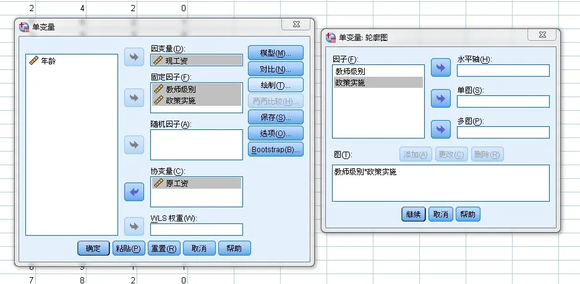
Task: Open the 保存(S)... dialog
Action: [276, 118]
